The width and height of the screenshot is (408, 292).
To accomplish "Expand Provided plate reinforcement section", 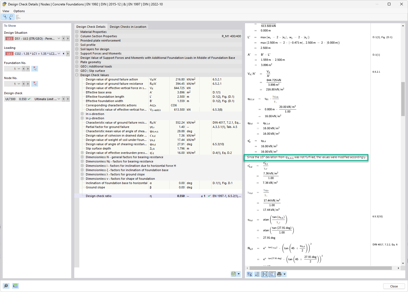I will click(77, 40).
